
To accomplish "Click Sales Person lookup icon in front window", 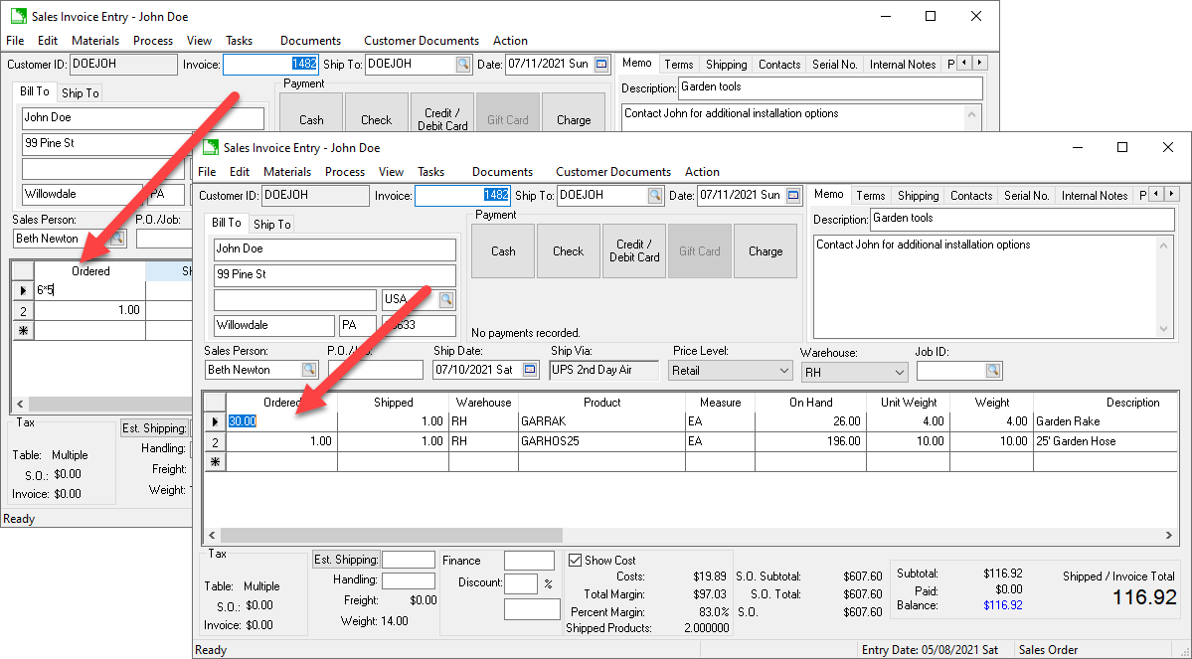I will pos(308,370).
